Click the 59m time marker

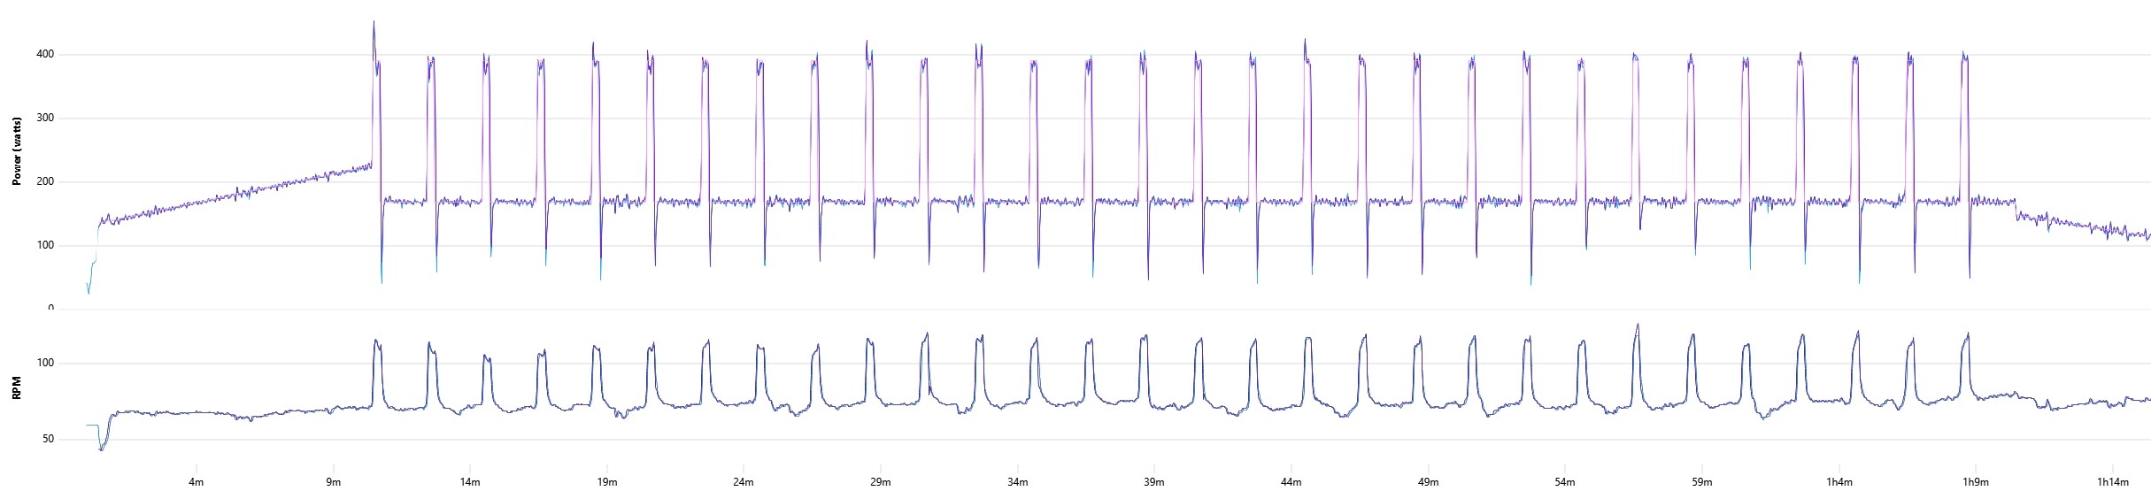(x=1700, y=482)
